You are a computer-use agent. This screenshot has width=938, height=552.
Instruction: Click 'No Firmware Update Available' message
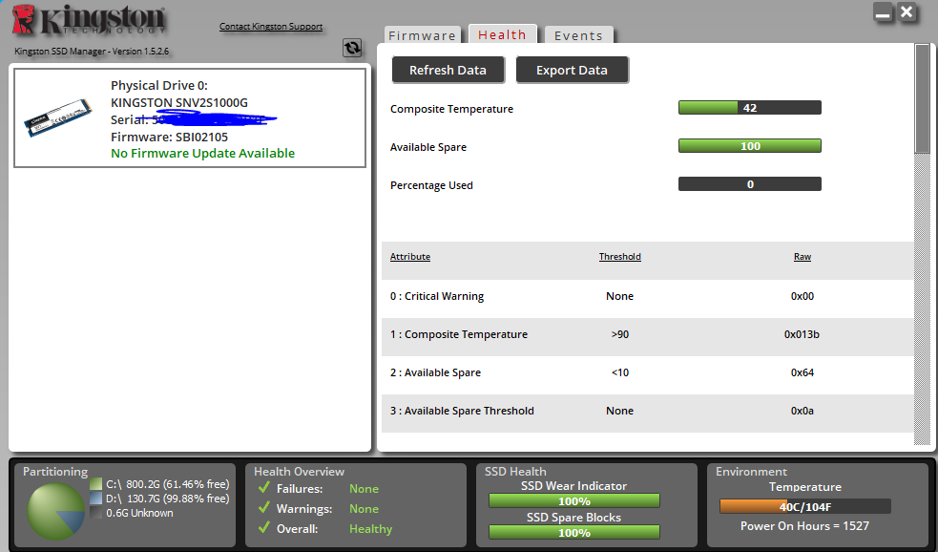click(x=203, y=153)
